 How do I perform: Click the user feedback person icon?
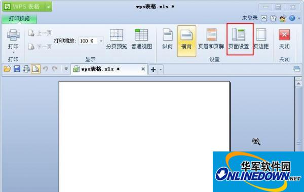283,18
